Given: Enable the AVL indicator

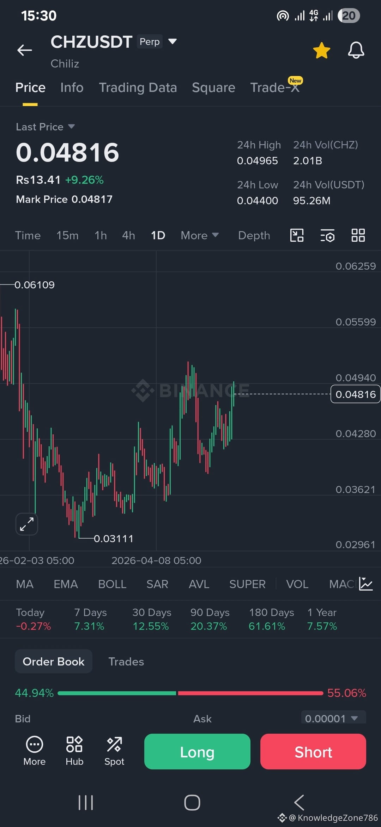Looking at the screenshot, I should pyautogui.click(x=199, y=584).
